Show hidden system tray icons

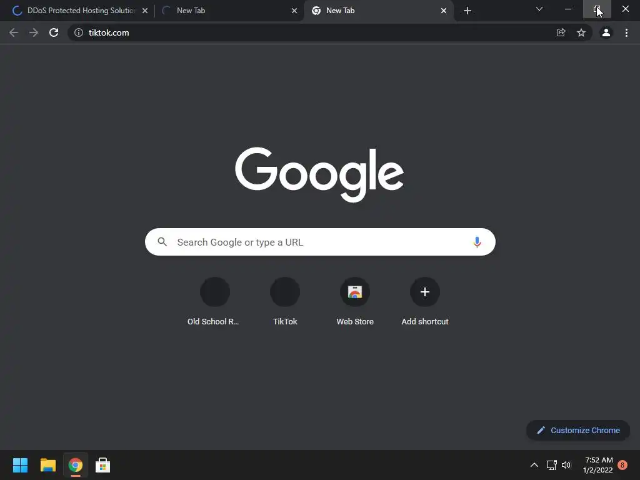coord(534,465)
